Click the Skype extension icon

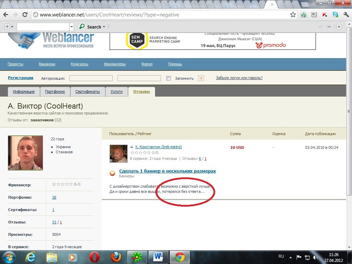click(x=335, y=15)
